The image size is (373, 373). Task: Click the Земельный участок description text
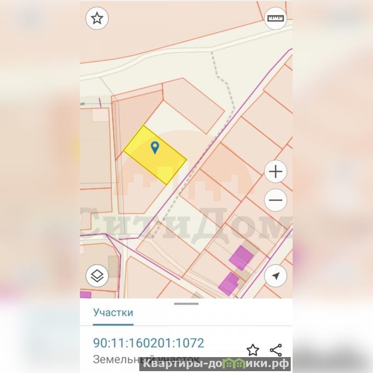pyautogui.click(x=146, y=359)
